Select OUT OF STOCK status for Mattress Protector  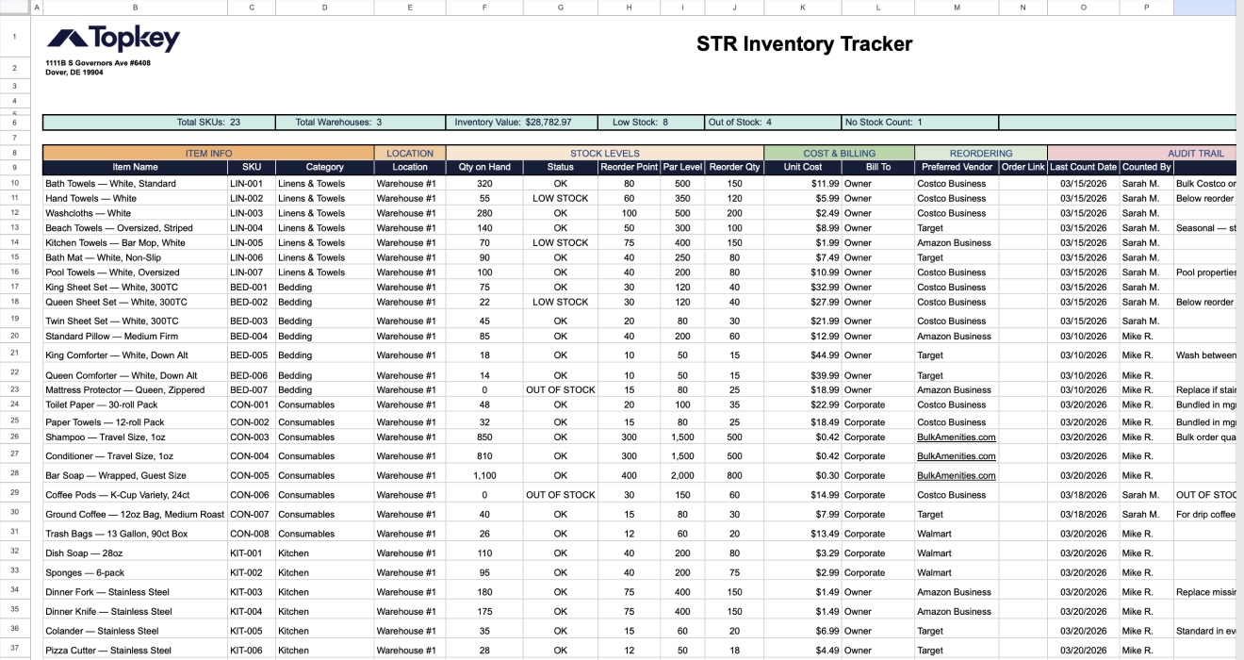pos(561,389)
